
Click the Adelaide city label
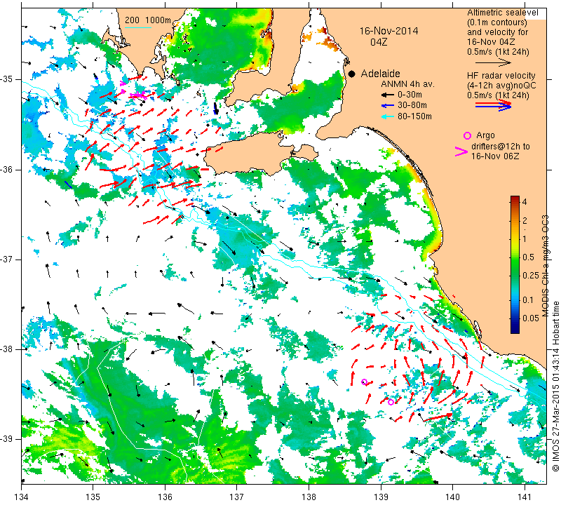(380, 74)
